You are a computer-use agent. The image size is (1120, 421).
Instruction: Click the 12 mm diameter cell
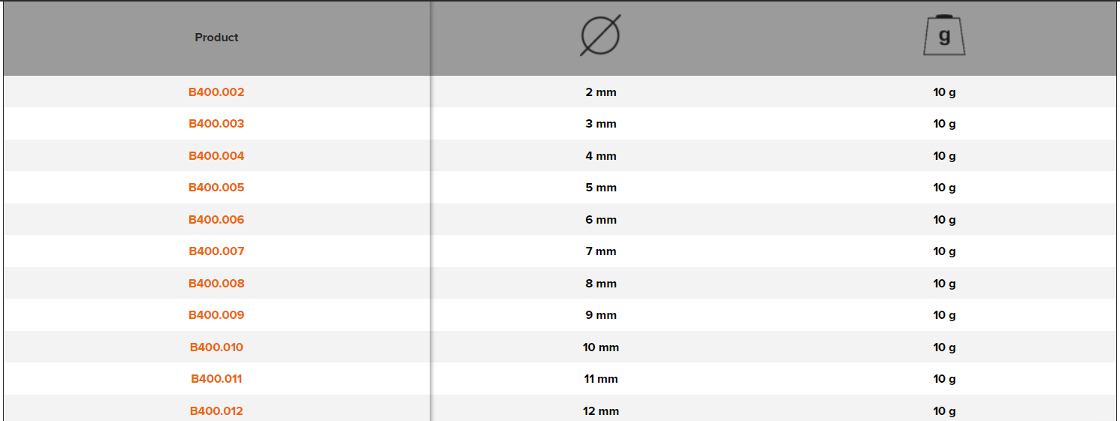tap(601, 411)
